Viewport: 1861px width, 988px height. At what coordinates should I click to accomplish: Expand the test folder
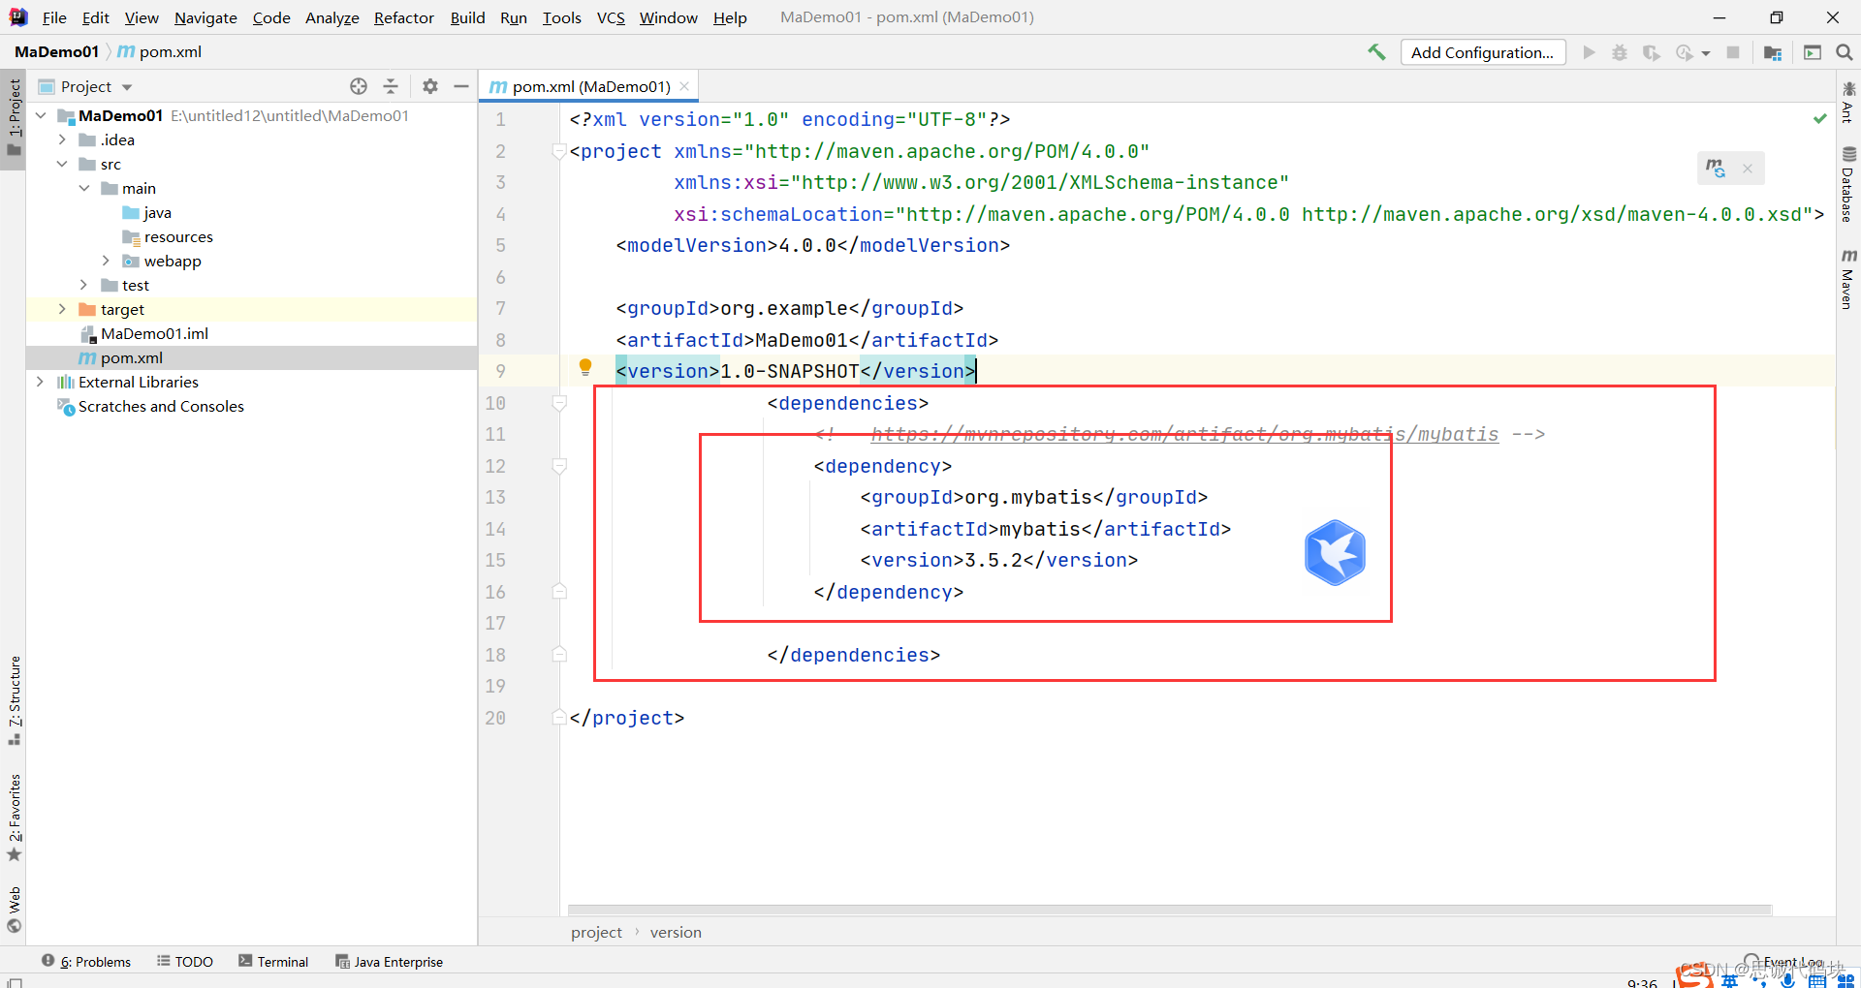[x=84, y=285]
